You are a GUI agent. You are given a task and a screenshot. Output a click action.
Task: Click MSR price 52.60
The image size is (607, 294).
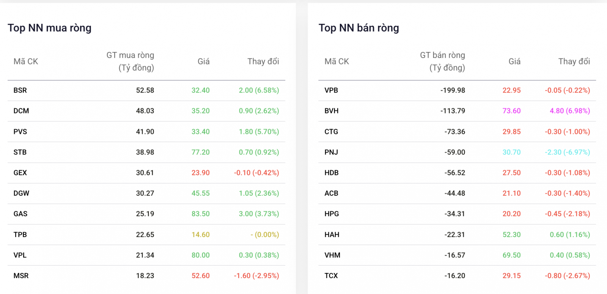[x=201, y=276]
